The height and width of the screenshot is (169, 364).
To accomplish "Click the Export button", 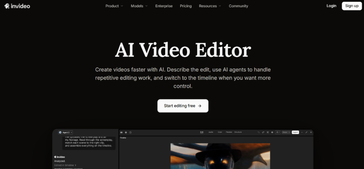I will (x=295, y=132).
